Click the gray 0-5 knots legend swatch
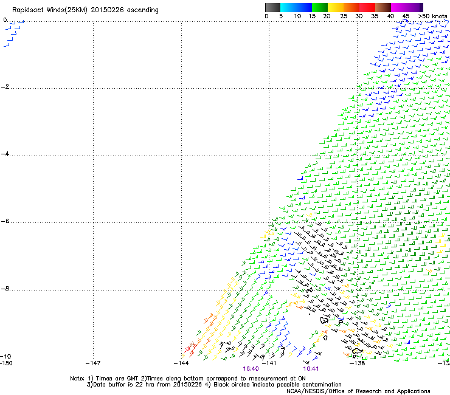This screenshot has width=450, height=395. [272, 7]
